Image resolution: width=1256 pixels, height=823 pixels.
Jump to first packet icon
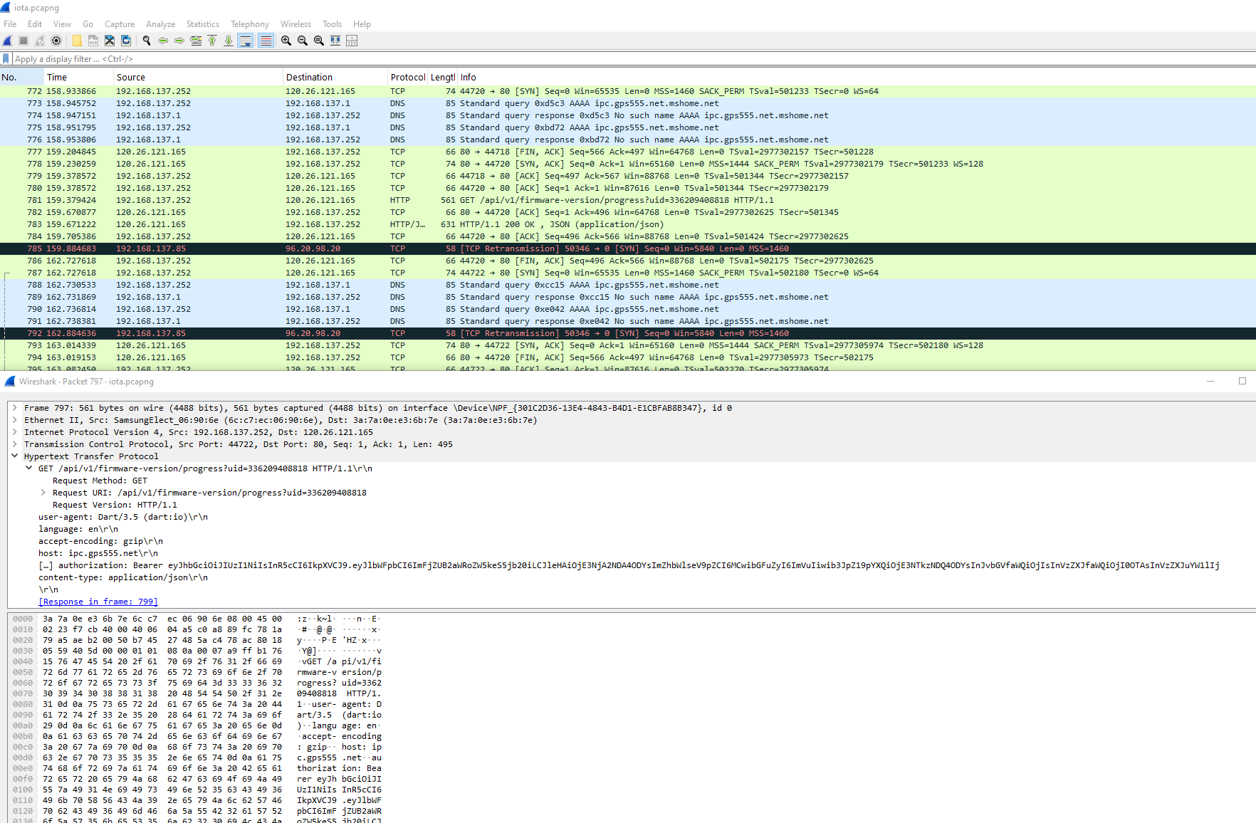pyautogui.click(x=212, y=41)
